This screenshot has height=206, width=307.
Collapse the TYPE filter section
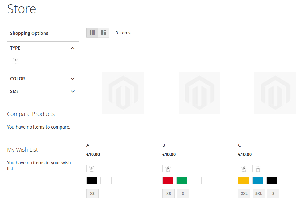[73, 48]
